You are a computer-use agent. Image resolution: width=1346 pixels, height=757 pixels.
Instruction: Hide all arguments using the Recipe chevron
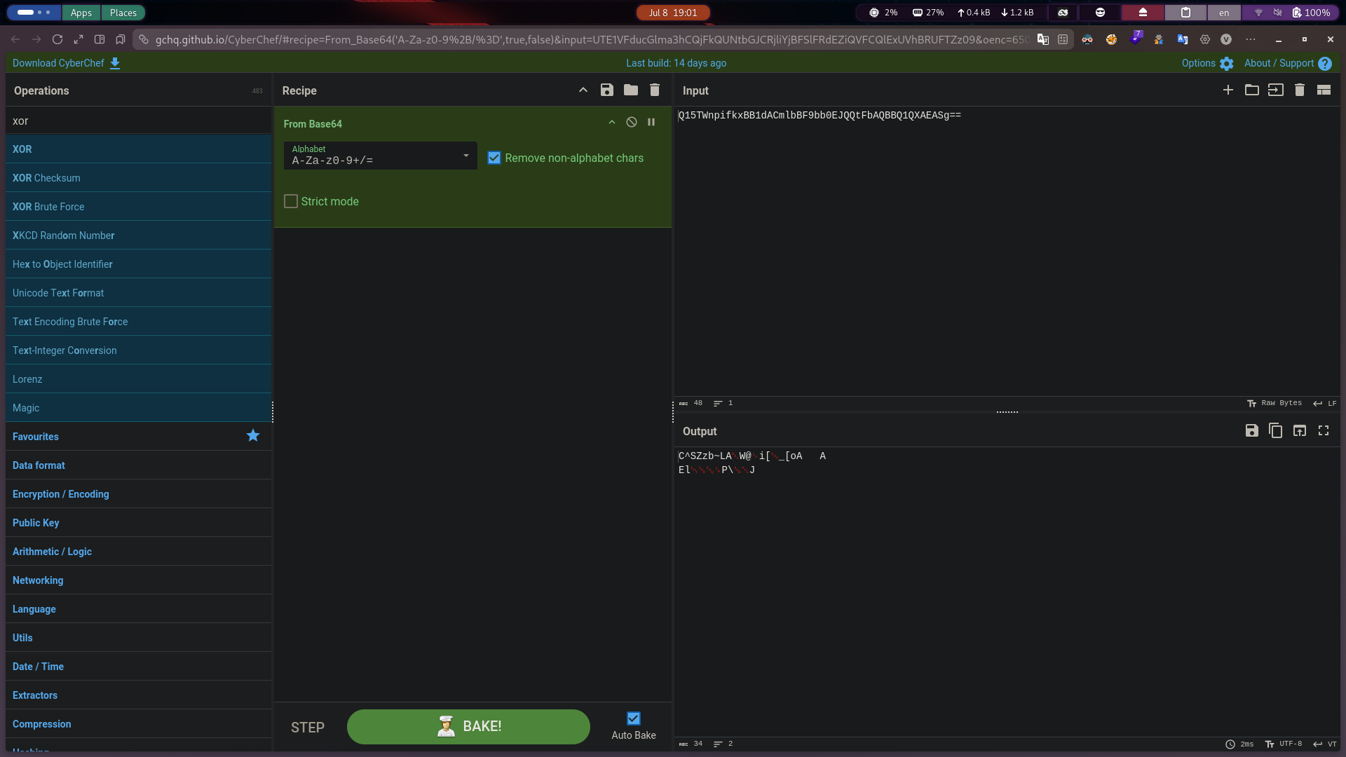tap(583, 90)
